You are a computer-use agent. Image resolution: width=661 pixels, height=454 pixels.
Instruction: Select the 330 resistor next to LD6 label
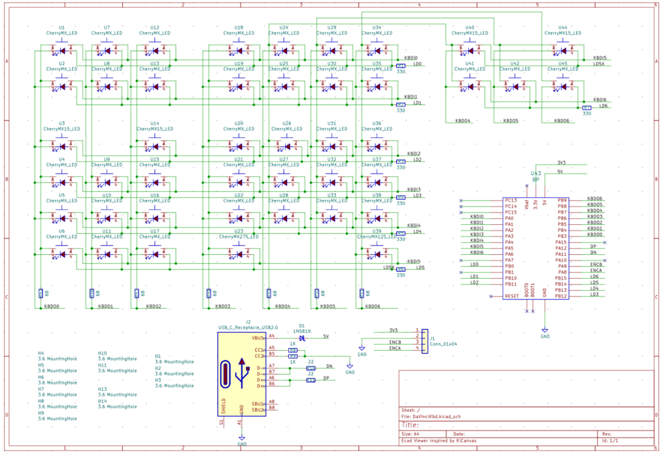587,108
